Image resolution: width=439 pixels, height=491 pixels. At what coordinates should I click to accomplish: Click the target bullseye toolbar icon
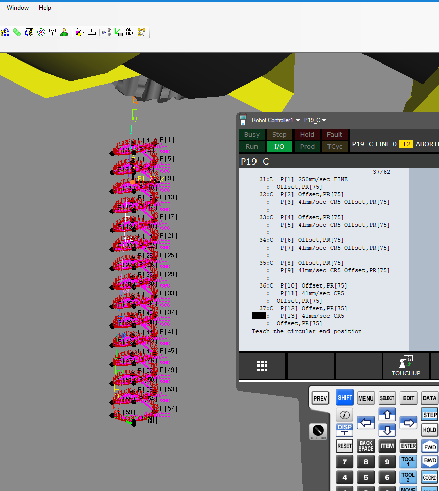point(41,32)
